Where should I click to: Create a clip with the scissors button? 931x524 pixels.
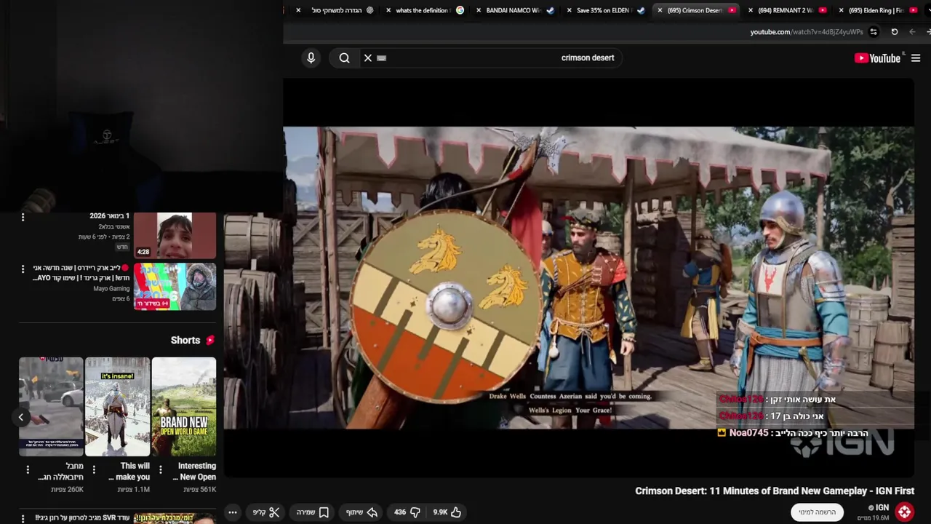coord(266,512)
